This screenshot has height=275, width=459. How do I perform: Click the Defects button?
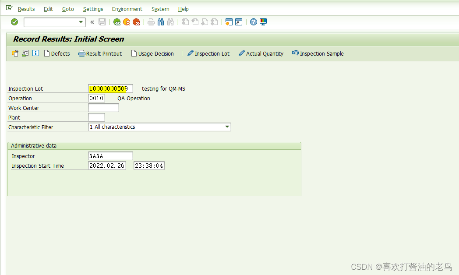click(57, 53)
